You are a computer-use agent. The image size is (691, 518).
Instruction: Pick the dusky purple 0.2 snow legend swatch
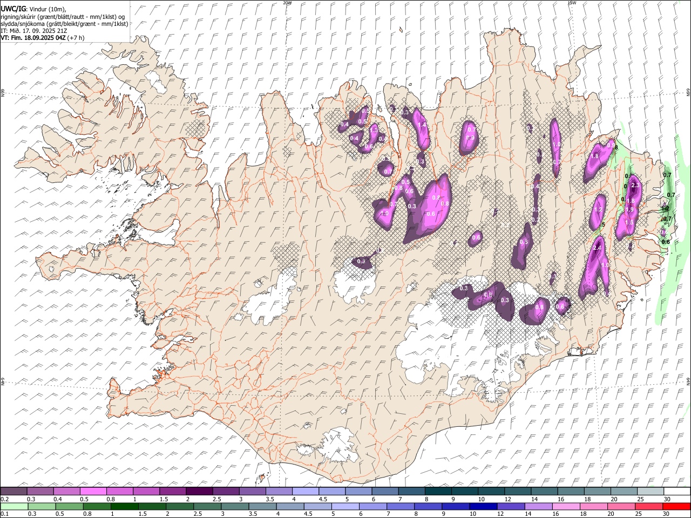coord(14,492)
